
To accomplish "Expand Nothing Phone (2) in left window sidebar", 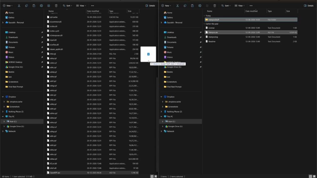I will (x=3, y=112).
